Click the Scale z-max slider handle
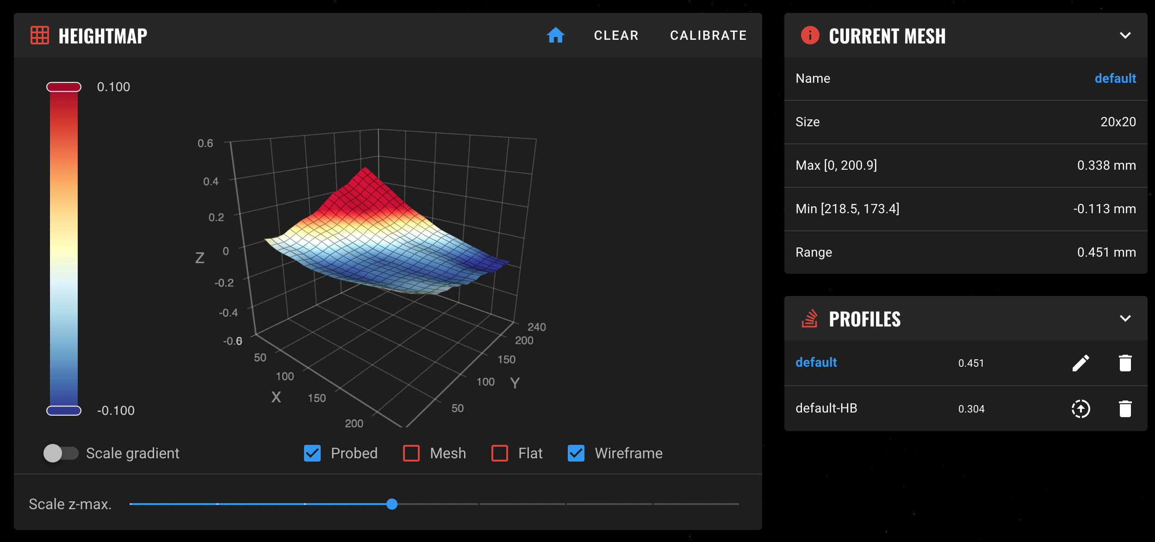Viewport: 1155px width, 542px height. coord(392,504)
